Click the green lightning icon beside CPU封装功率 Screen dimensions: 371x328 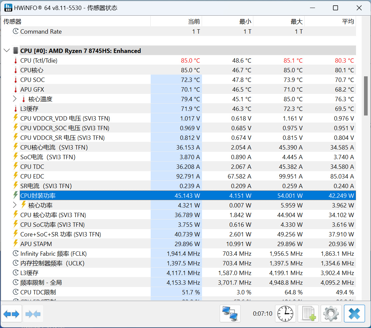(x=16, y=195)
